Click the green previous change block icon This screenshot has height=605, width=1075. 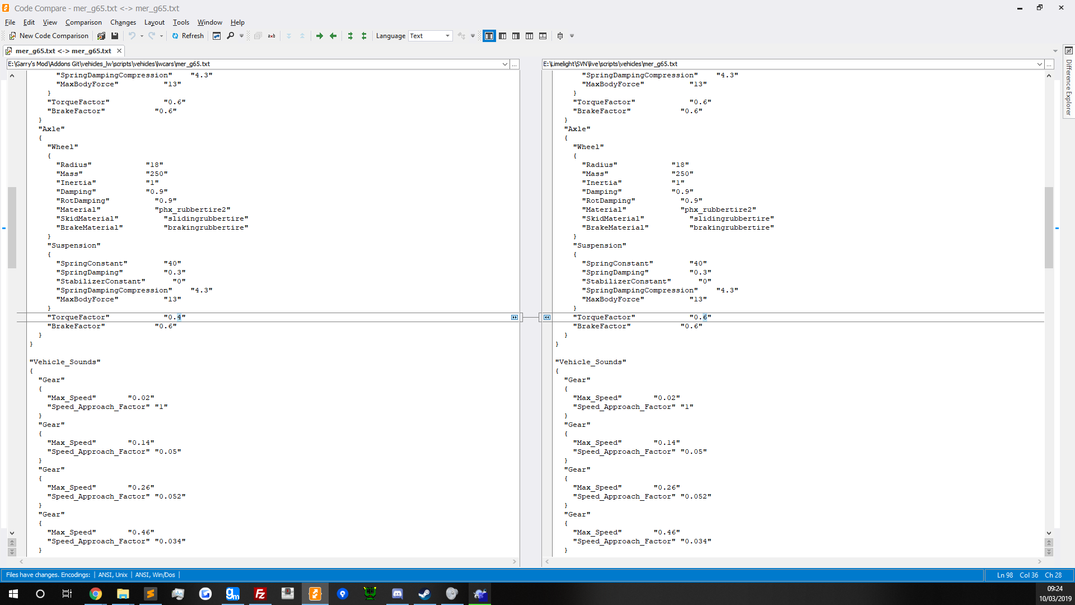point(364,36)
